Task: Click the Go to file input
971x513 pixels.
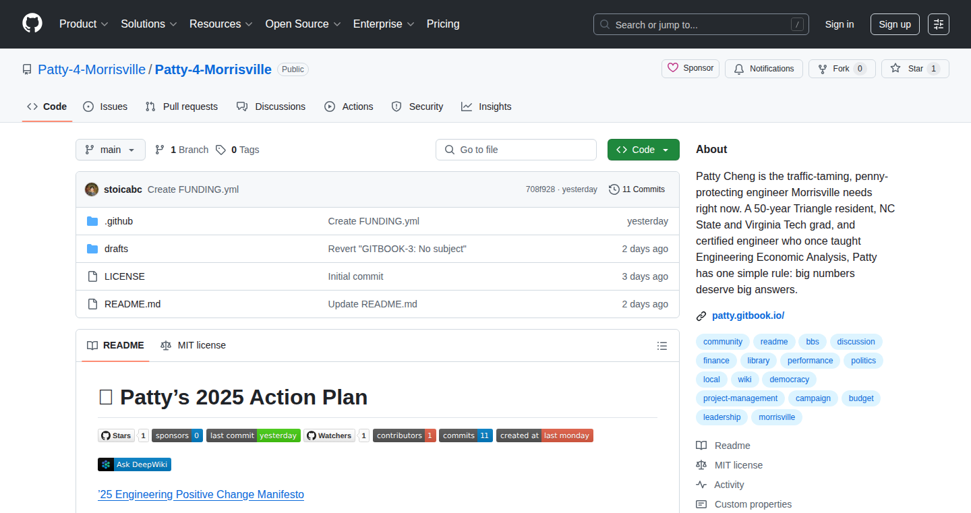Action: 516,150
